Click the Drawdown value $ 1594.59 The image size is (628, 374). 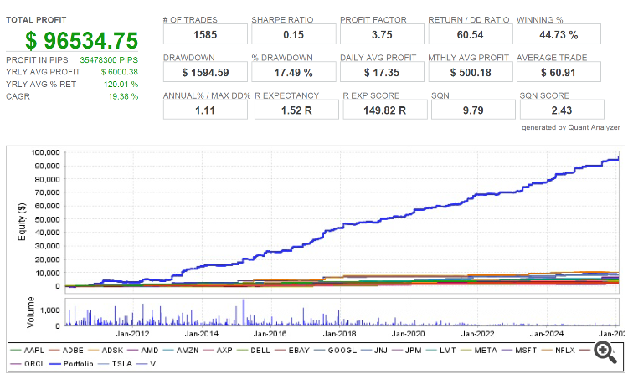coord(205,72)
